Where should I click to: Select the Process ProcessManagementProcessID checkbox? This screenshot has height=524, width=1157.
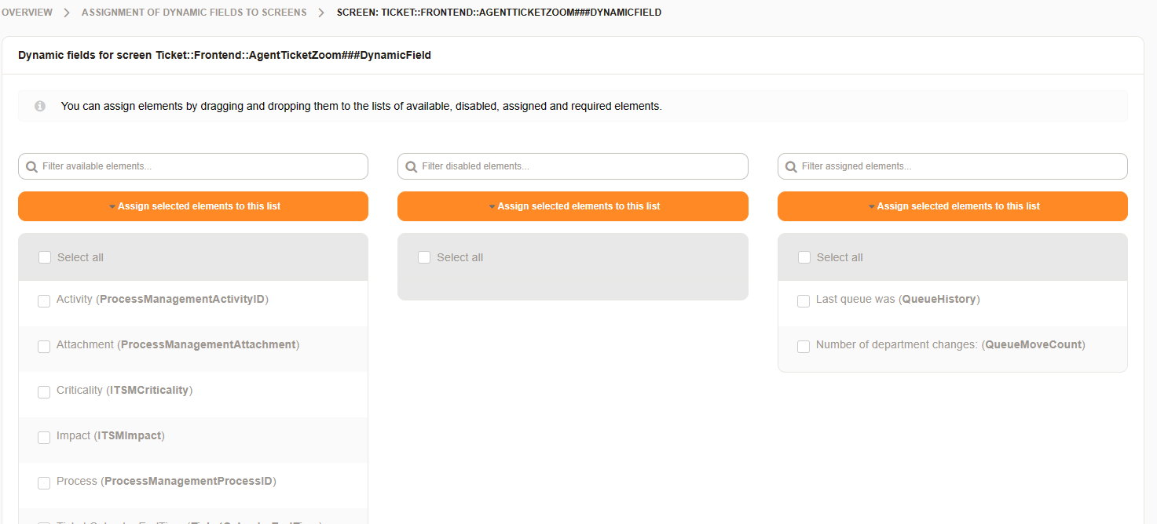pos(44,482)
